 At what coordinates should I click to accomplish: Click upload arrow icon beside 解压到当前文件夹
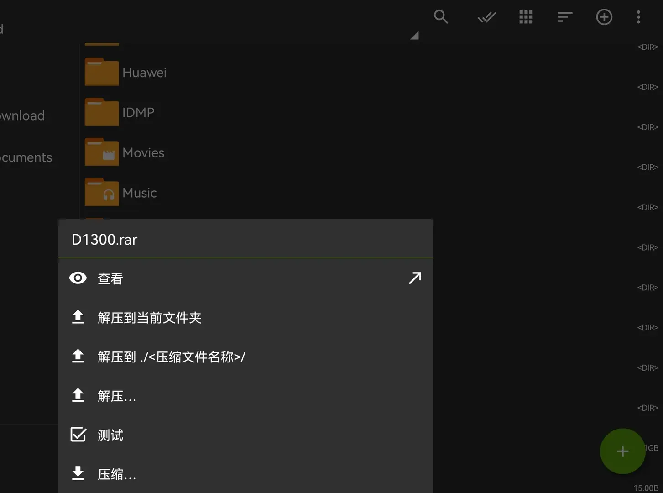[78, 317]
